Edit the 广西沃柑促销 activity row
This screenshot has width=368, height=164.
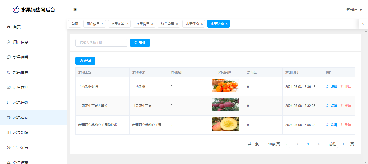click(x=332, y=87)
